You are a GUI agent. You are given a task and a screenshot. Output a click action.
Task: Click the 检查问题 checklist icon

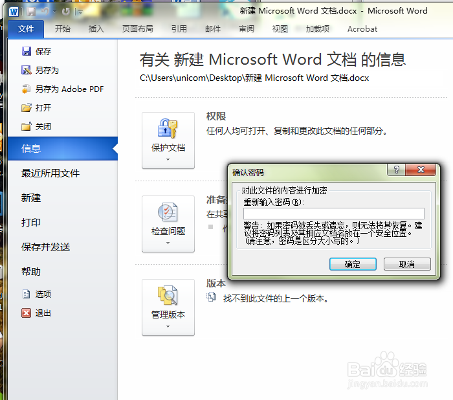point(168,212)
